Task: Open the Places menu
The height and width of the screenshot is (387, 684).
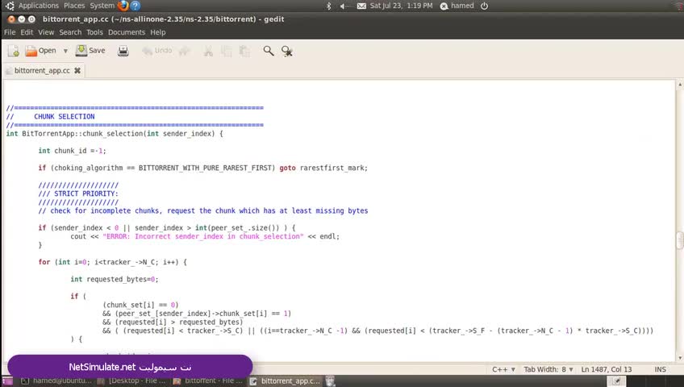Action: click(74, 6)
